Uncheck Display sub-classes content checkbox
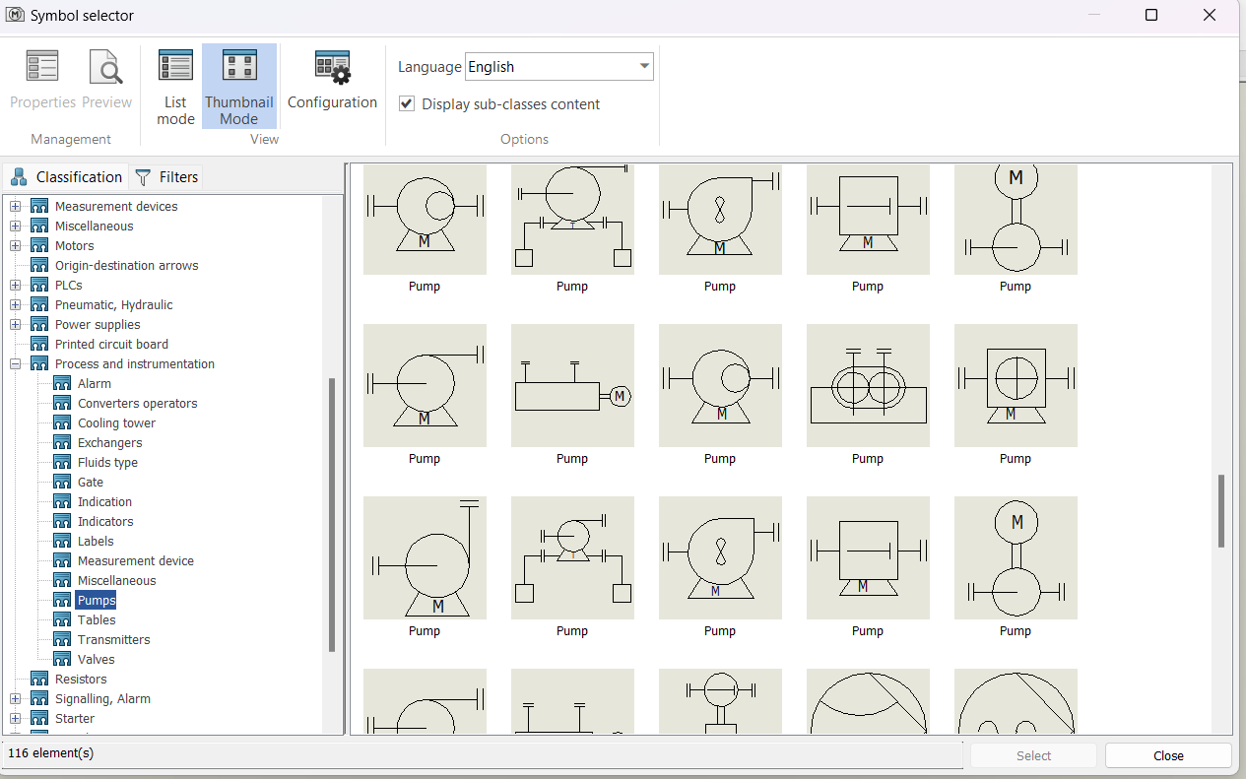This screenshot has height=779, width=1246. point(407,103)
